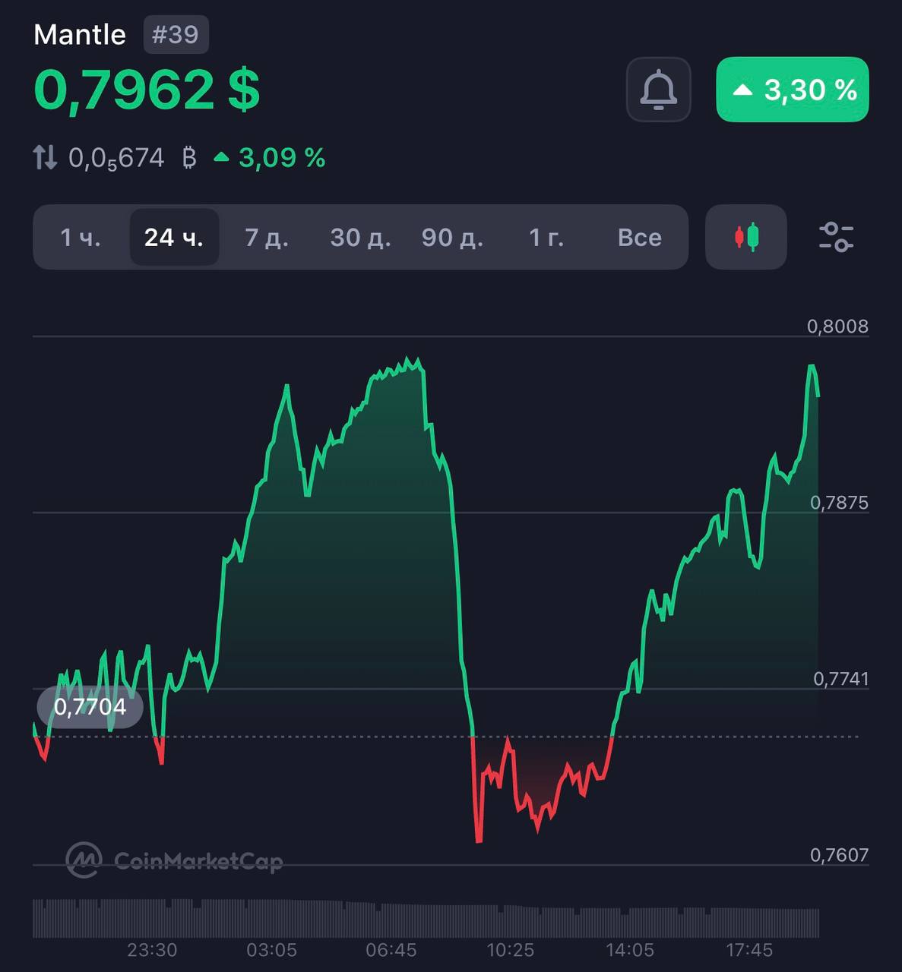Tap the 0,7875 axis price label
The height and width of the screenshot is (972, 902).
click(839, 503)
